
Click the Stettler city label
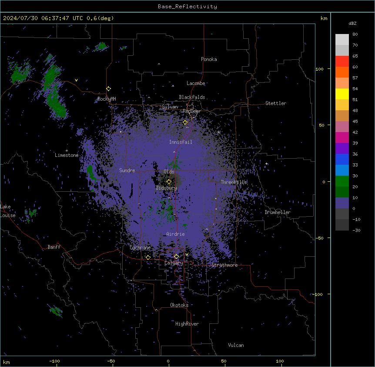click(x=276, y=103)
